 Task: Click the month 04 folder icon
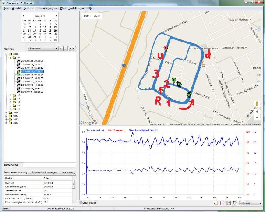point(14,99)
